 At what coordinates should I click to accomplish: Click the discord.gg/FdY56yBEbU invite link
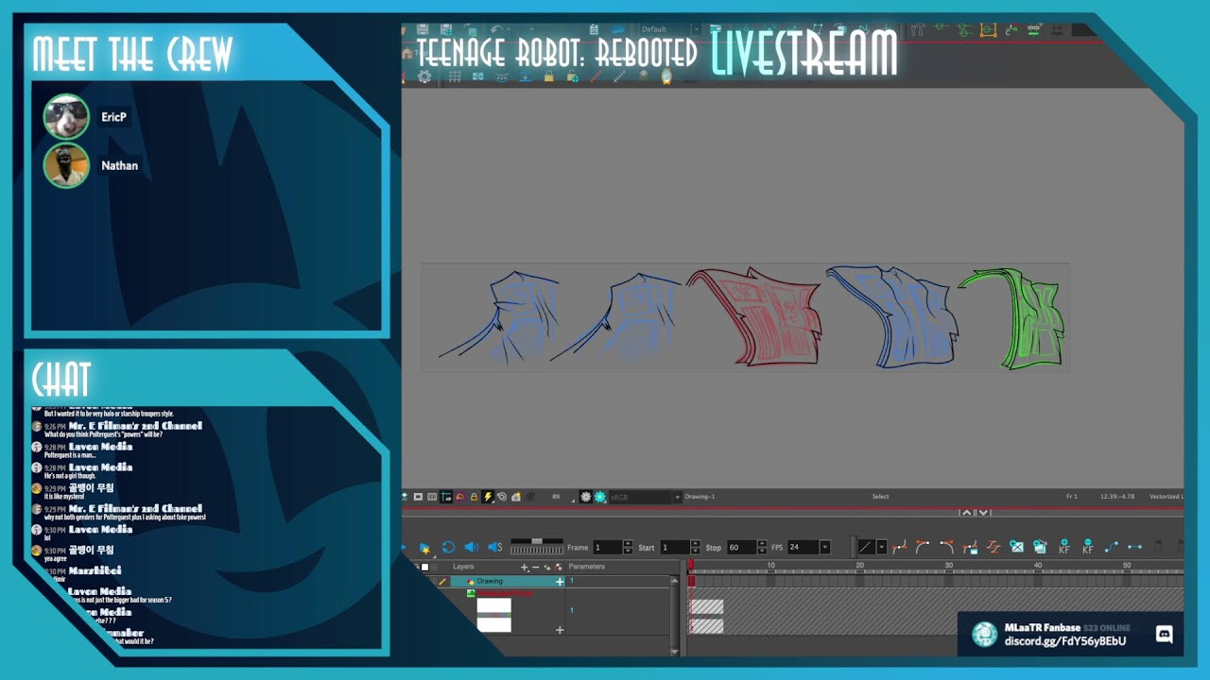tap(1064, 641)
